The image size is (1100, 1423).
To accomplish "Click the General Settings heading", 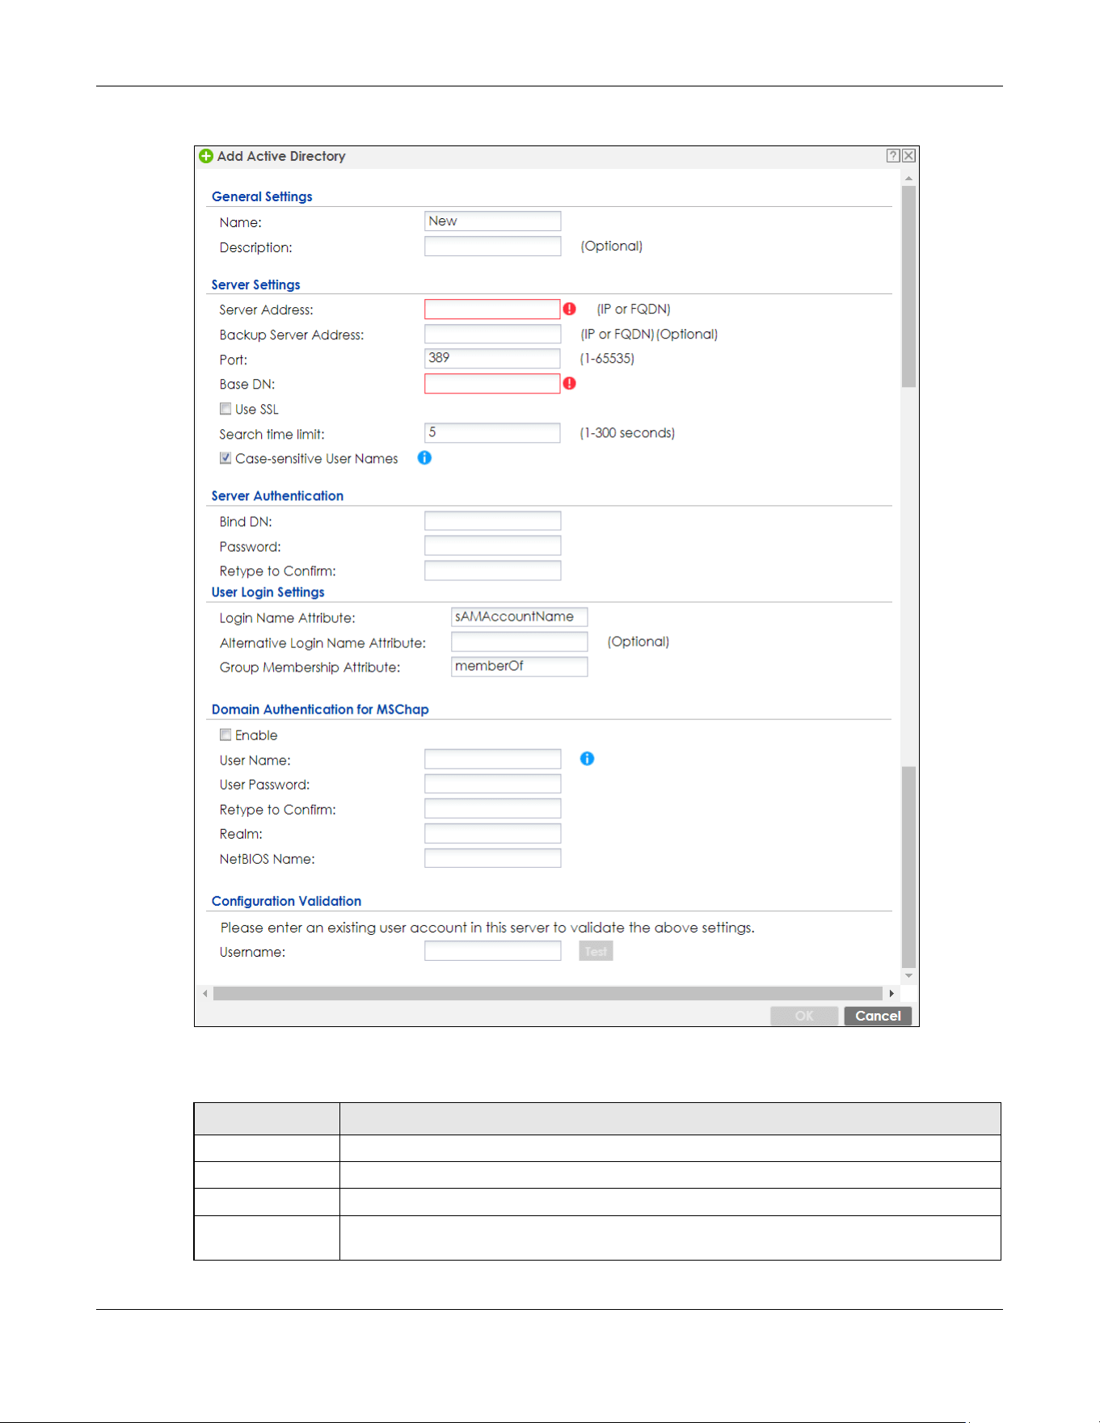I will click(262, 196).
